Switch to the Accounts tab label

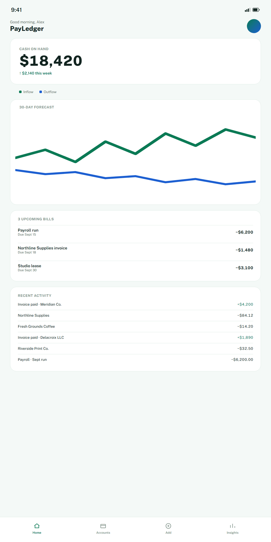click(103, 532)
